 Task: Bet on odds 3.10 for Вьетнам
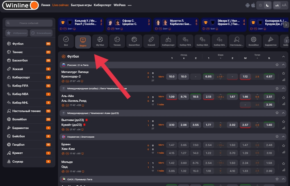pos(171,125)
